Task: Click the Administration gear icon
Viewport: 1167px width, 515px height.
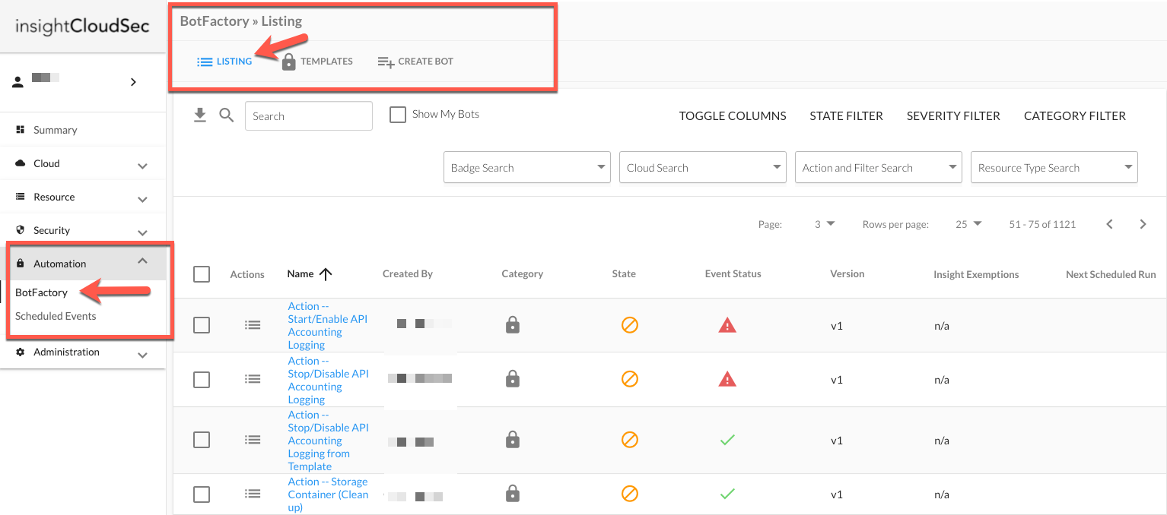Action: (21, 352)
